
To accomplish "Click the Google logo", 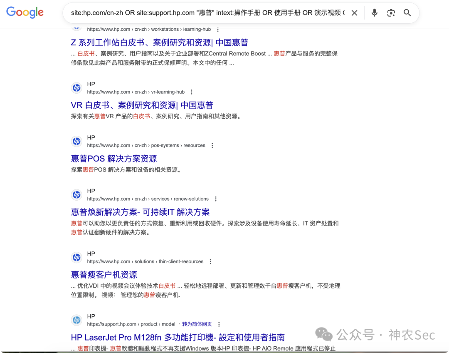I will [25, 12].
